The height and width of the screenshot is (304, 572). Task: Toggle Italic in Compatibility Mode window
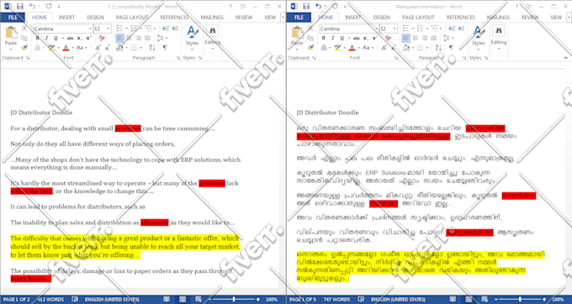[x=46, y=39]
